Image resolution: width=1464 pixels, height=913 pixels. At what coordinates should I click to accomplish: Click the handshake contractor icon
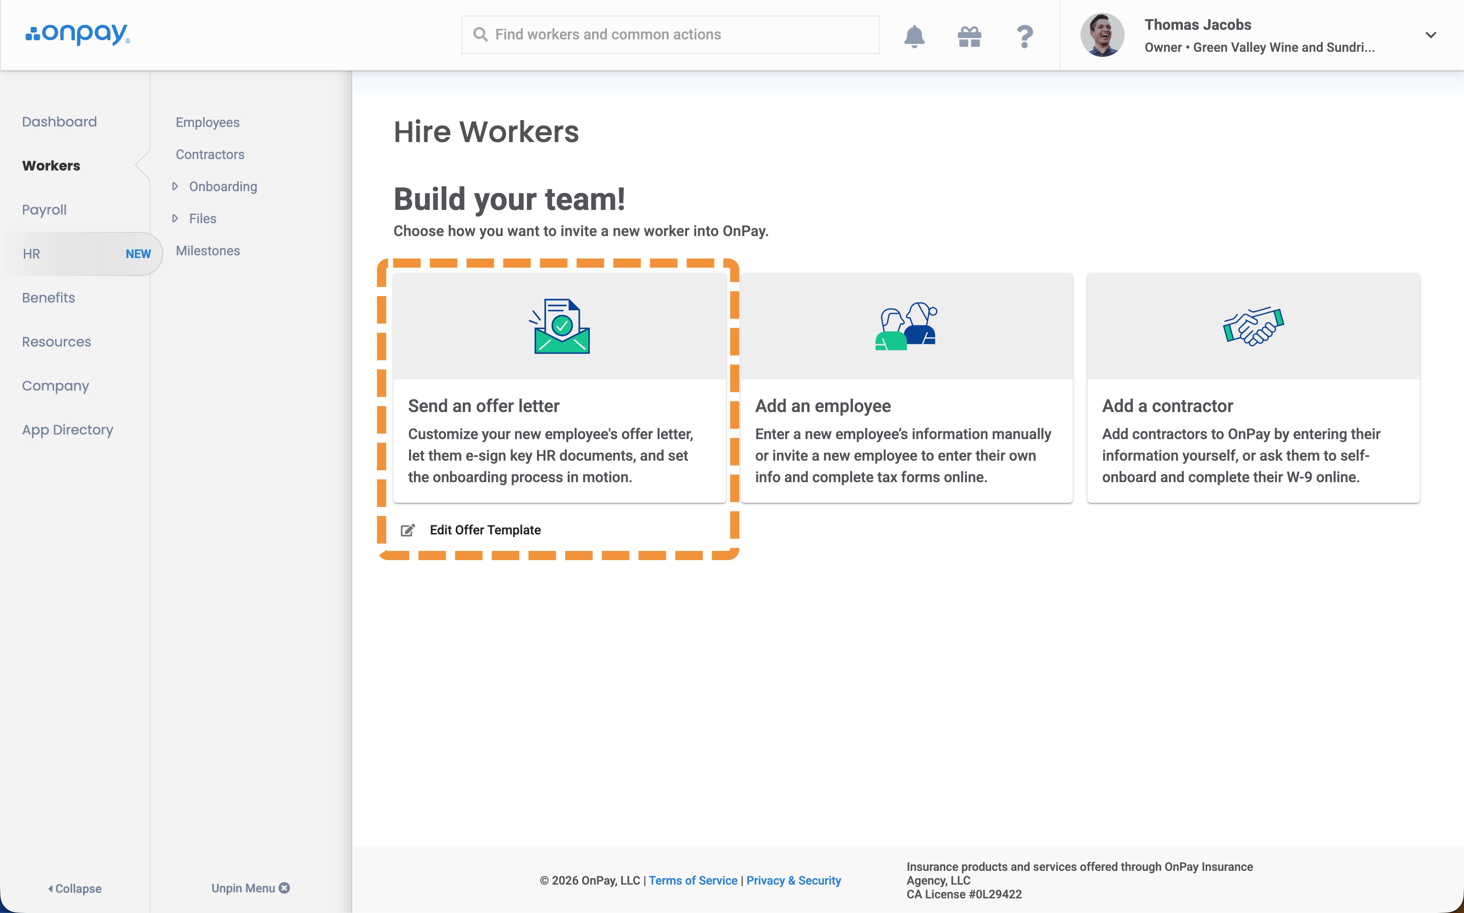[x=1253, y=327]
